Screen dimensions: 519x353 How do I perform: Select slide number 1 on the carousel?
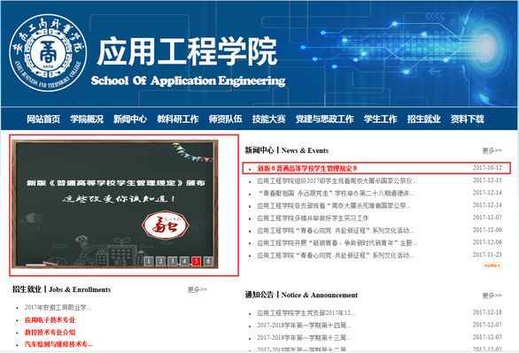tap(149, 261)
